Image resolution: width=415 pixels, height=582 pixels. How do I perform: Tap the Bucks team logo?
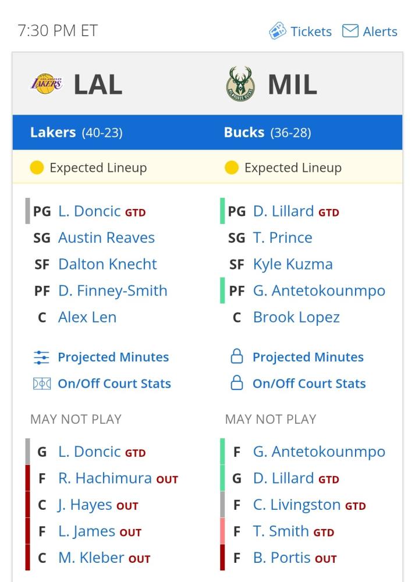tap(240, 84)
